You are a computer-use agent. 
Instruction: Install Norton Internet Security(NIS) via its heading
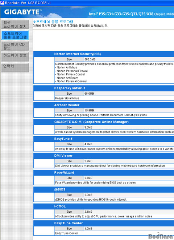pos(78,54)
